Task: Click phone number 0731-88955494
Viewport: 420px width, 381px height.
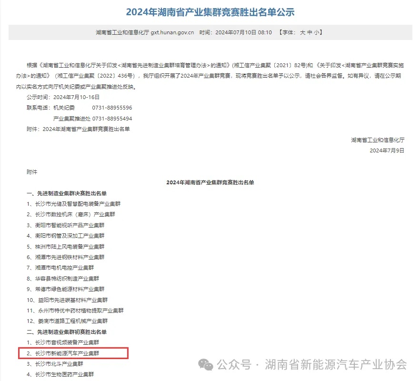Action: (112, 119)
